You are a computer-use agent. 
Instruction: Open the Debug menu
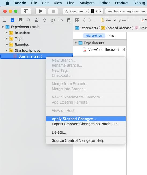pyautogui.click(x=139, y=3)
